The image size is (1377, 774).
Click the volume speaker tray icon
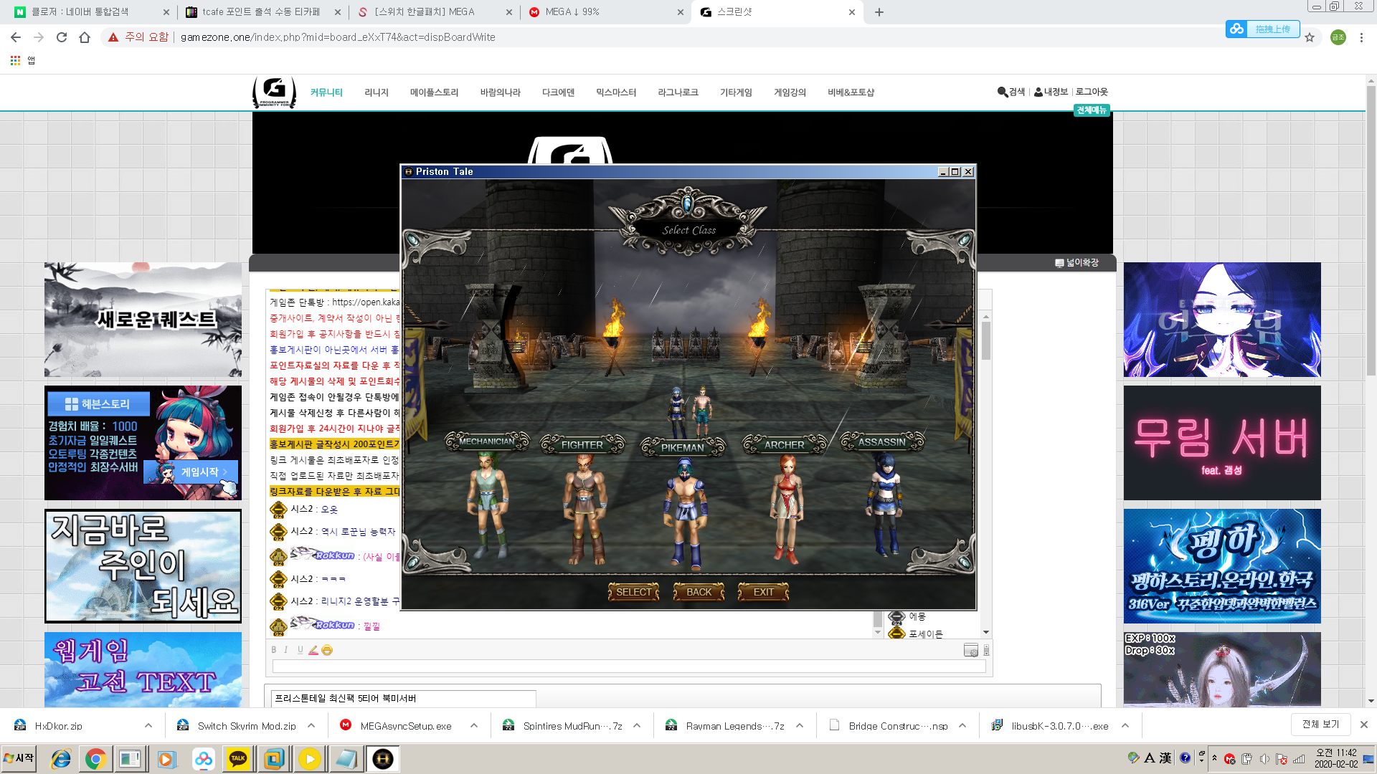1264,759
